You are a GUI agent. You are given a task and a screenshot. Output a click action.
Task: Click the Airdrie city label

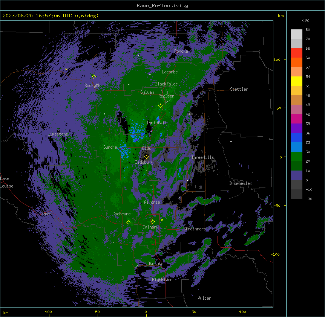pos(152,202)
